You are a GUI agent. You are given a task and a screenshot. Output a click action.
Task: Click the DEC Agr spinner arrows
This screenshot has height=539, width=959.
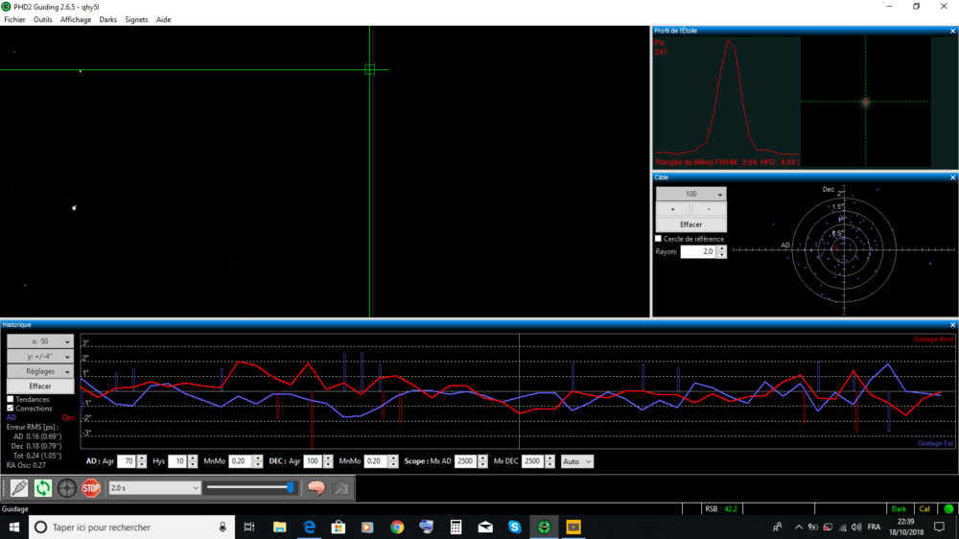click(x=328, y=461)
